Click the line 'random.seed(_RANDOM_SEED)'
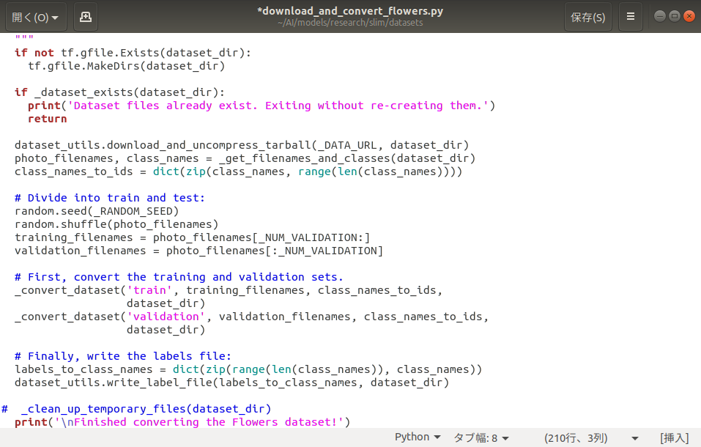The image size is (701, 447). (97, 211)
